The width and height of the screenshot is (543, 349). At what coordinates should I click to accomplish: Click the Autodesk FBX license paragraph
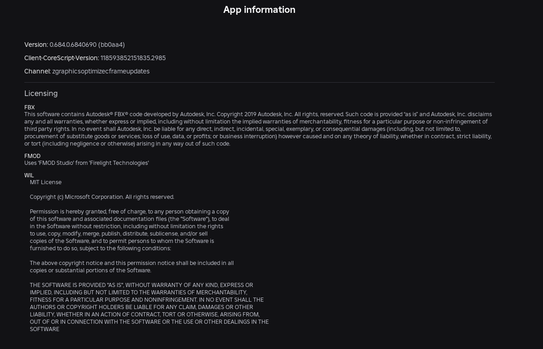[x=258, y=129]
